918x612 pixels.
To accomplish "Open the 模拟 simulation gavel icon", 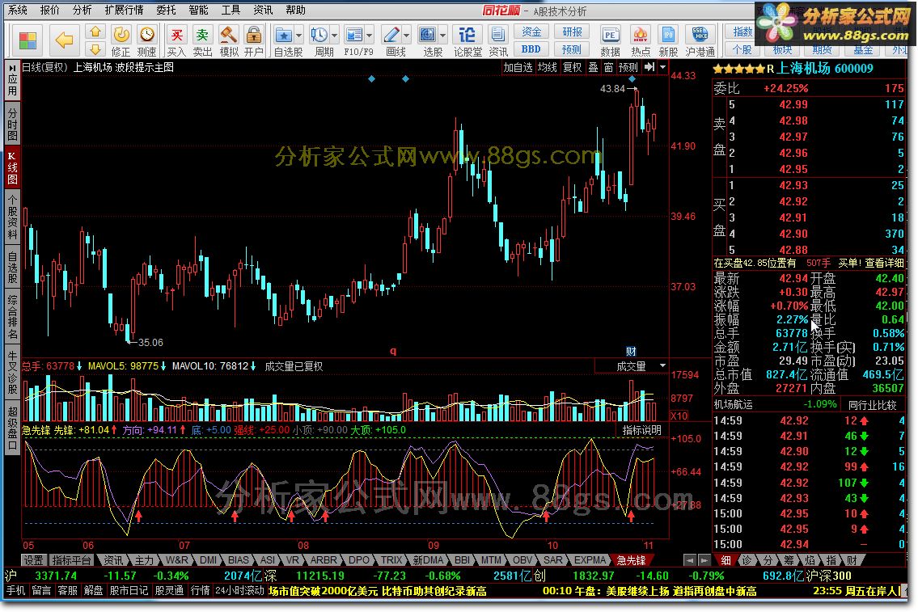I will click(228, 41).
